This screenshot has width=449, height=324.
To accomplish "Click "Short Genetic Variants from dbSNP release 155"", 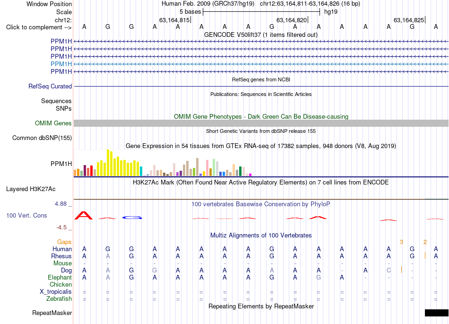I will (261, 131).
